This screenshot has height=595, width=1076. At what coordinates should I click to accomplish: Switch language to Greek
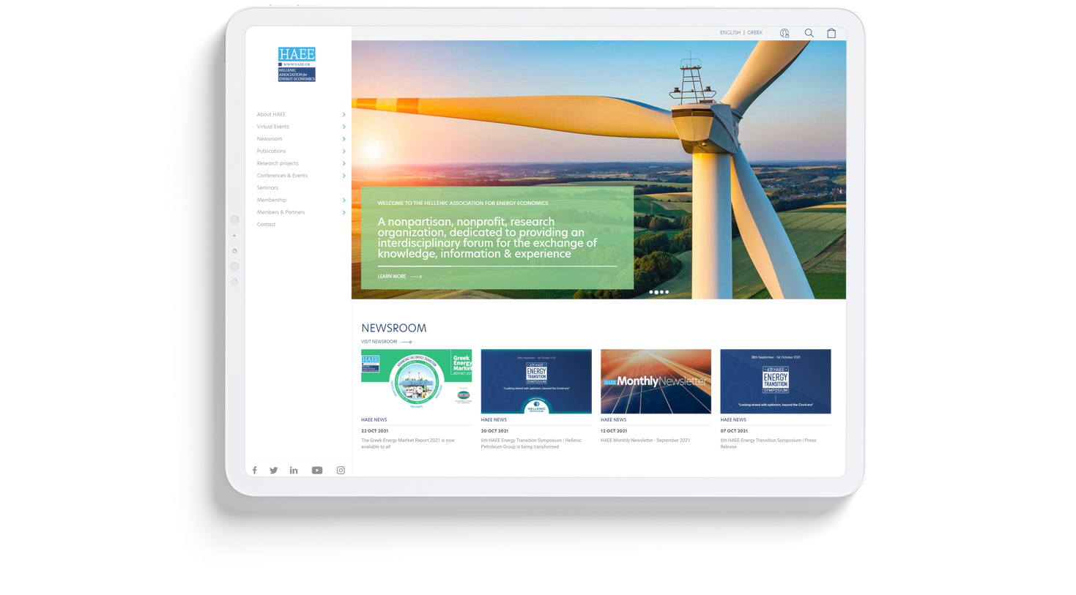click(754, 33)
